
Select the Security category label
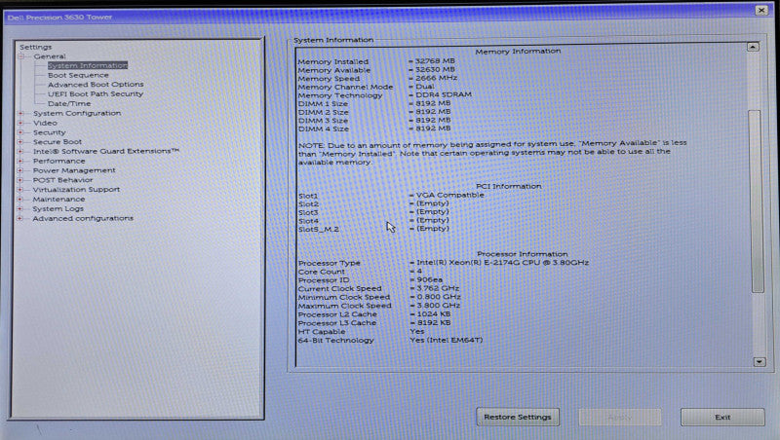[x=50, y=132]
